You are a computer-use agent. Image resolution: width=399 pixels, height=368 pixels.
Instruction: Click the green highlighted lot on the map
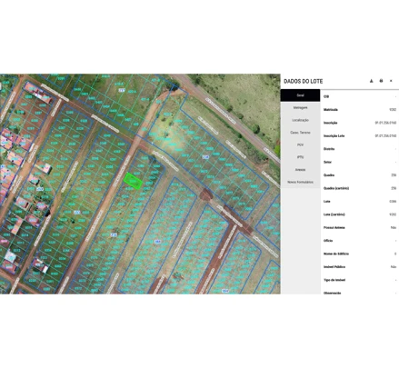click(133, 181)
